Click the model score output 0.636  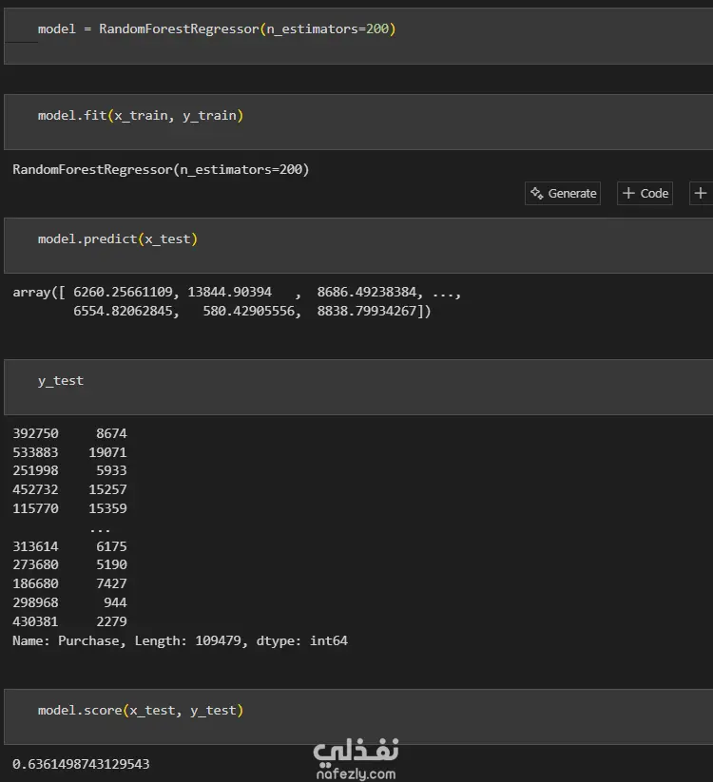[81, 764]
